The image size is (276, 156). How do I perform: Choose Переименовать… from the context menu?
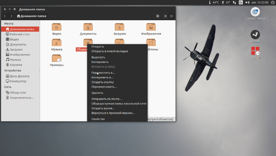click(x=104, y=87)
